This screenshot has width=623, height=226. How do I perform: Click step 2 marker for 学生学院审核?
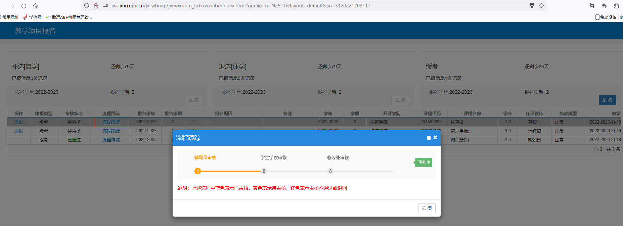point(264,171)
